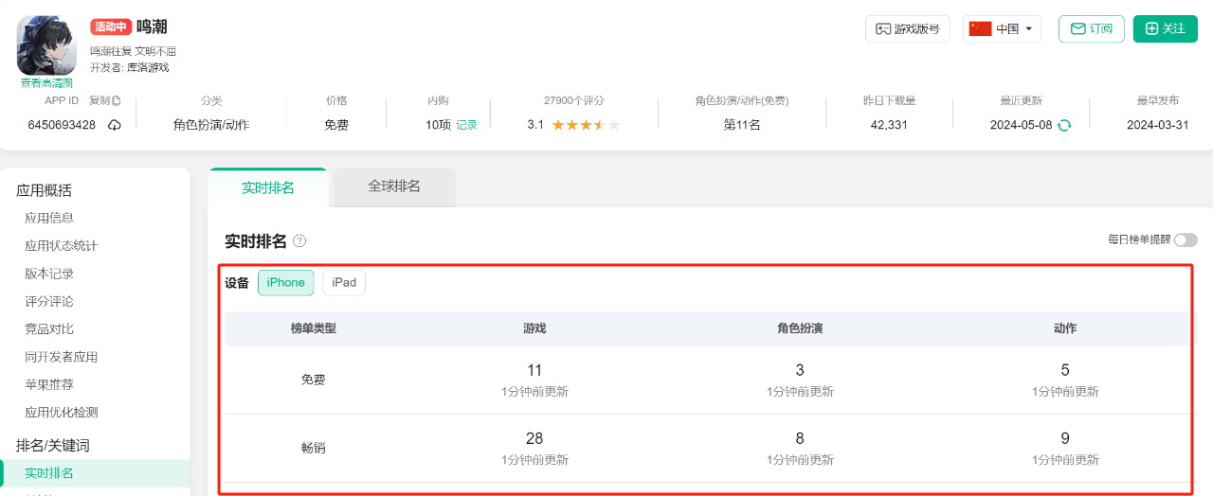
Task: Click the cloud download icon beside APP ID
Action: [x=115, y=125]
